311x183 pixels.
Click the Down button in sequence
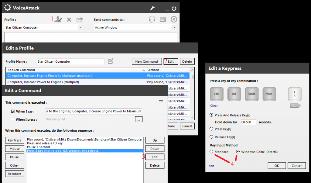(155, 149)
